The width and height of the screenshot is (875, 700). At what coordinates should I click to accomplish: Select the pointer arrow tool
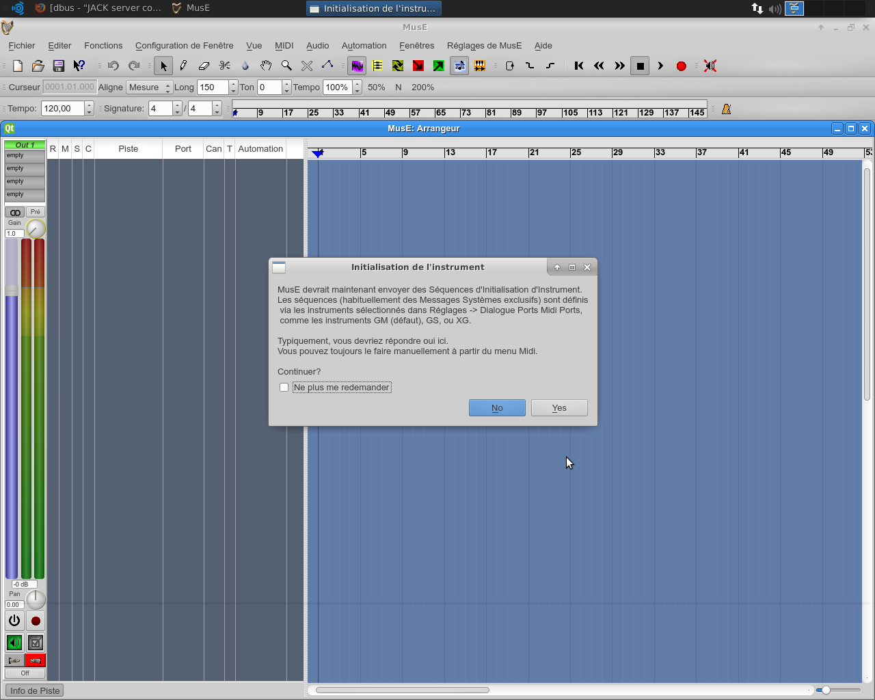(x=163, y=66)
